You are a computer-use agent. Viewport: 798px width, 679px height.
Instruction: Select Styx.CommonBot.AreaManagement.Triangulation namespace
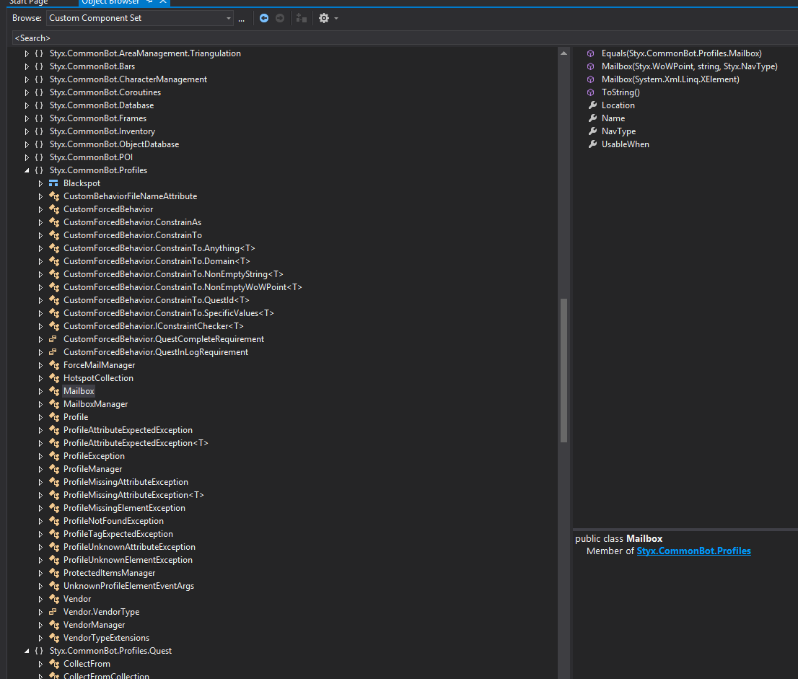[145, 53]
